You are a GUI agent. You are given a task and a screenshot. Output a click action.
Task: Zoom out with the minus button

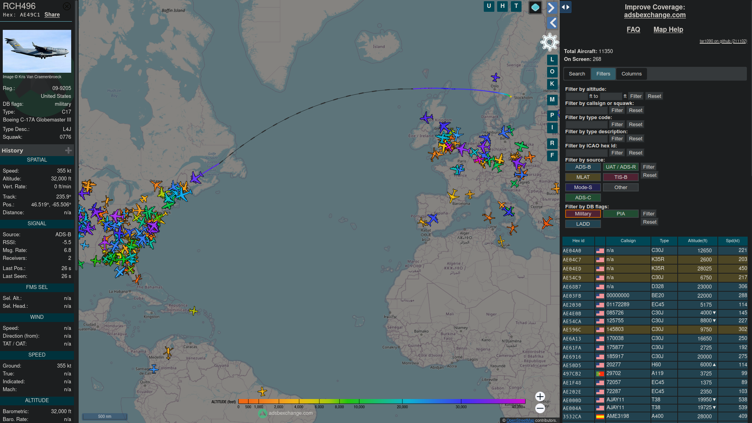(x=540, y=408)
